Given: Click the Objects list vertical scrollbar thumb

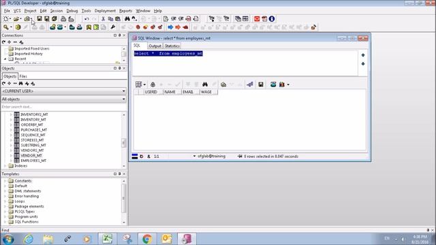Looking at the screenshot, I should (x=124, y=143).
